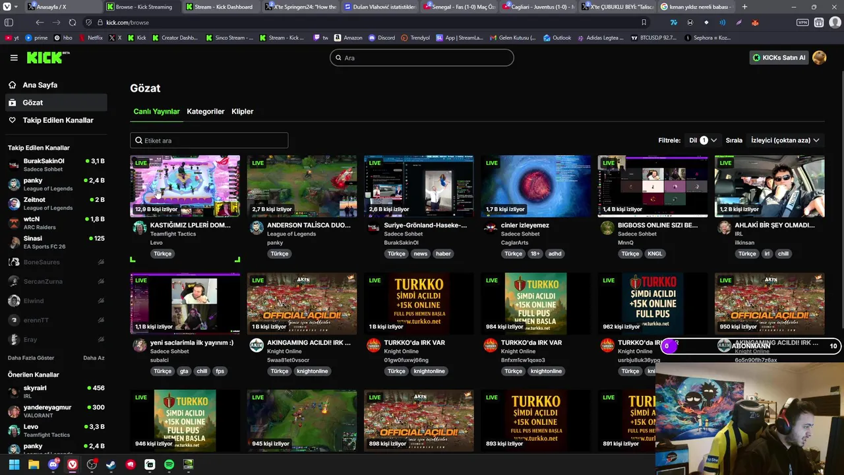This screenshot has width=844, height=475.
Task: Open Discord bookmark in bookmarks bar
Action: coord(382,38)
